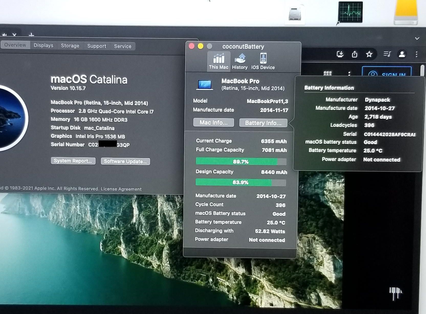Open Activity Monitor desktop shortcut
The image size is (426, 314).
pos(350,12)
